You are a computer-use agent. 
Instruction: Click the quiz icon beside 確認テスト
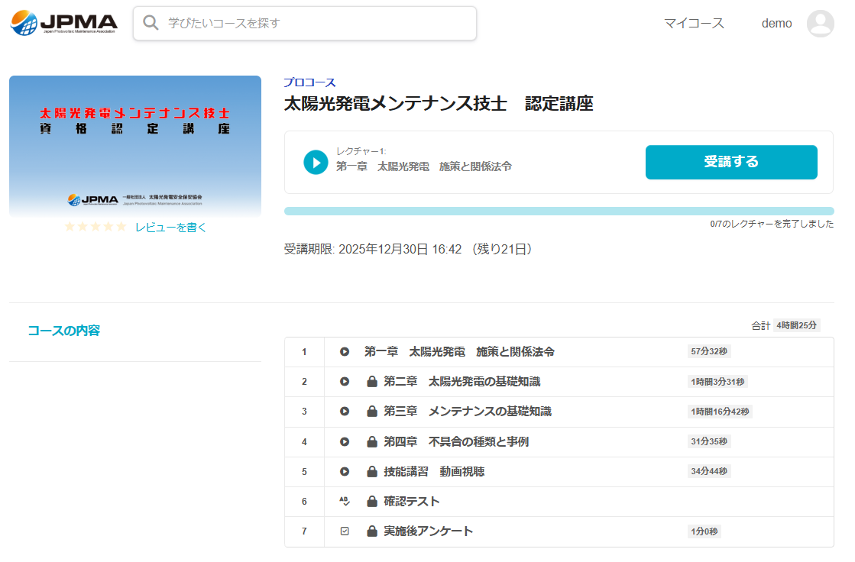(345, 502)
